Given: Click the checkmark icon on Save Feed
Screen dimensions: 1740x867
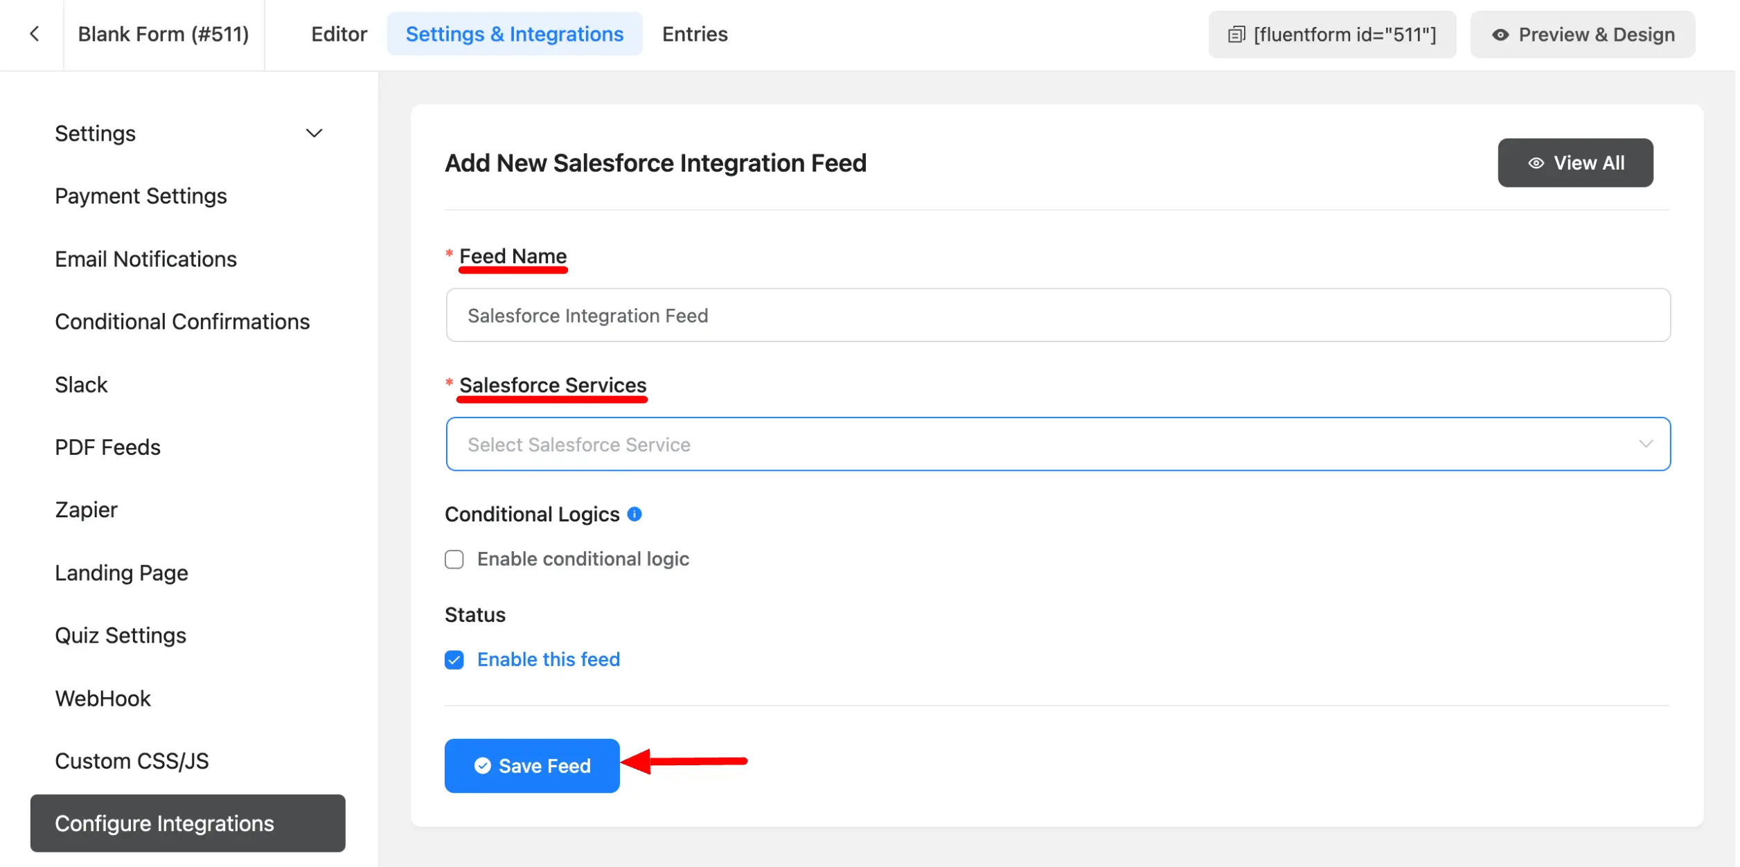Looking at the screenshot, I should [483, 767].
